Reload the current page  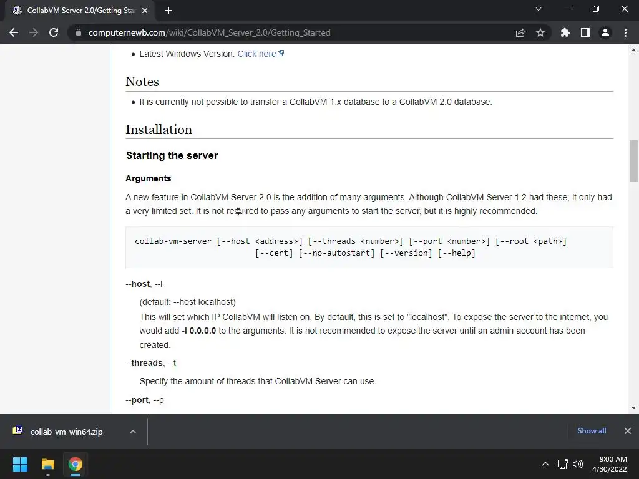point(54,32)
